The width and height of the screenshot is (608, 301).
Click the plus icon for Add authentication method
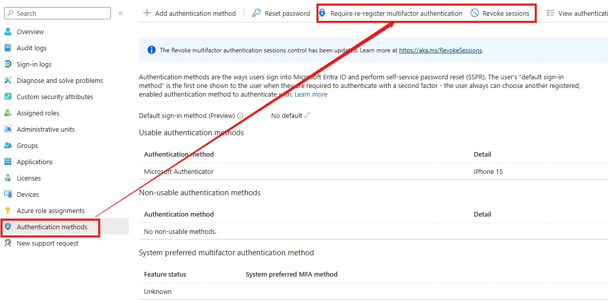tap(147, 13)
